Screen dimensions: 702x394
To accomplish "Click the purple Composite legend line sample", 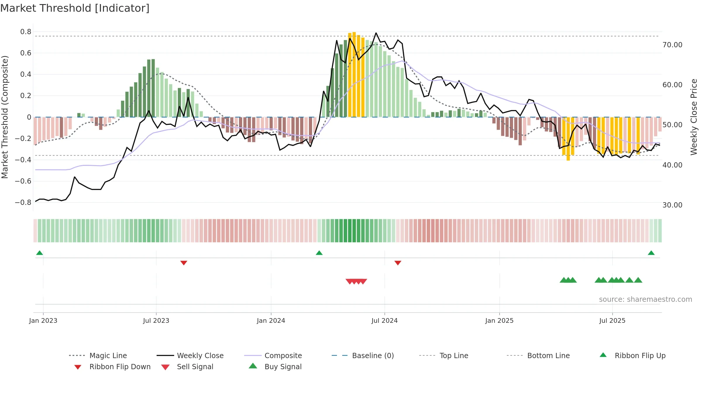I will pos(253,355).
